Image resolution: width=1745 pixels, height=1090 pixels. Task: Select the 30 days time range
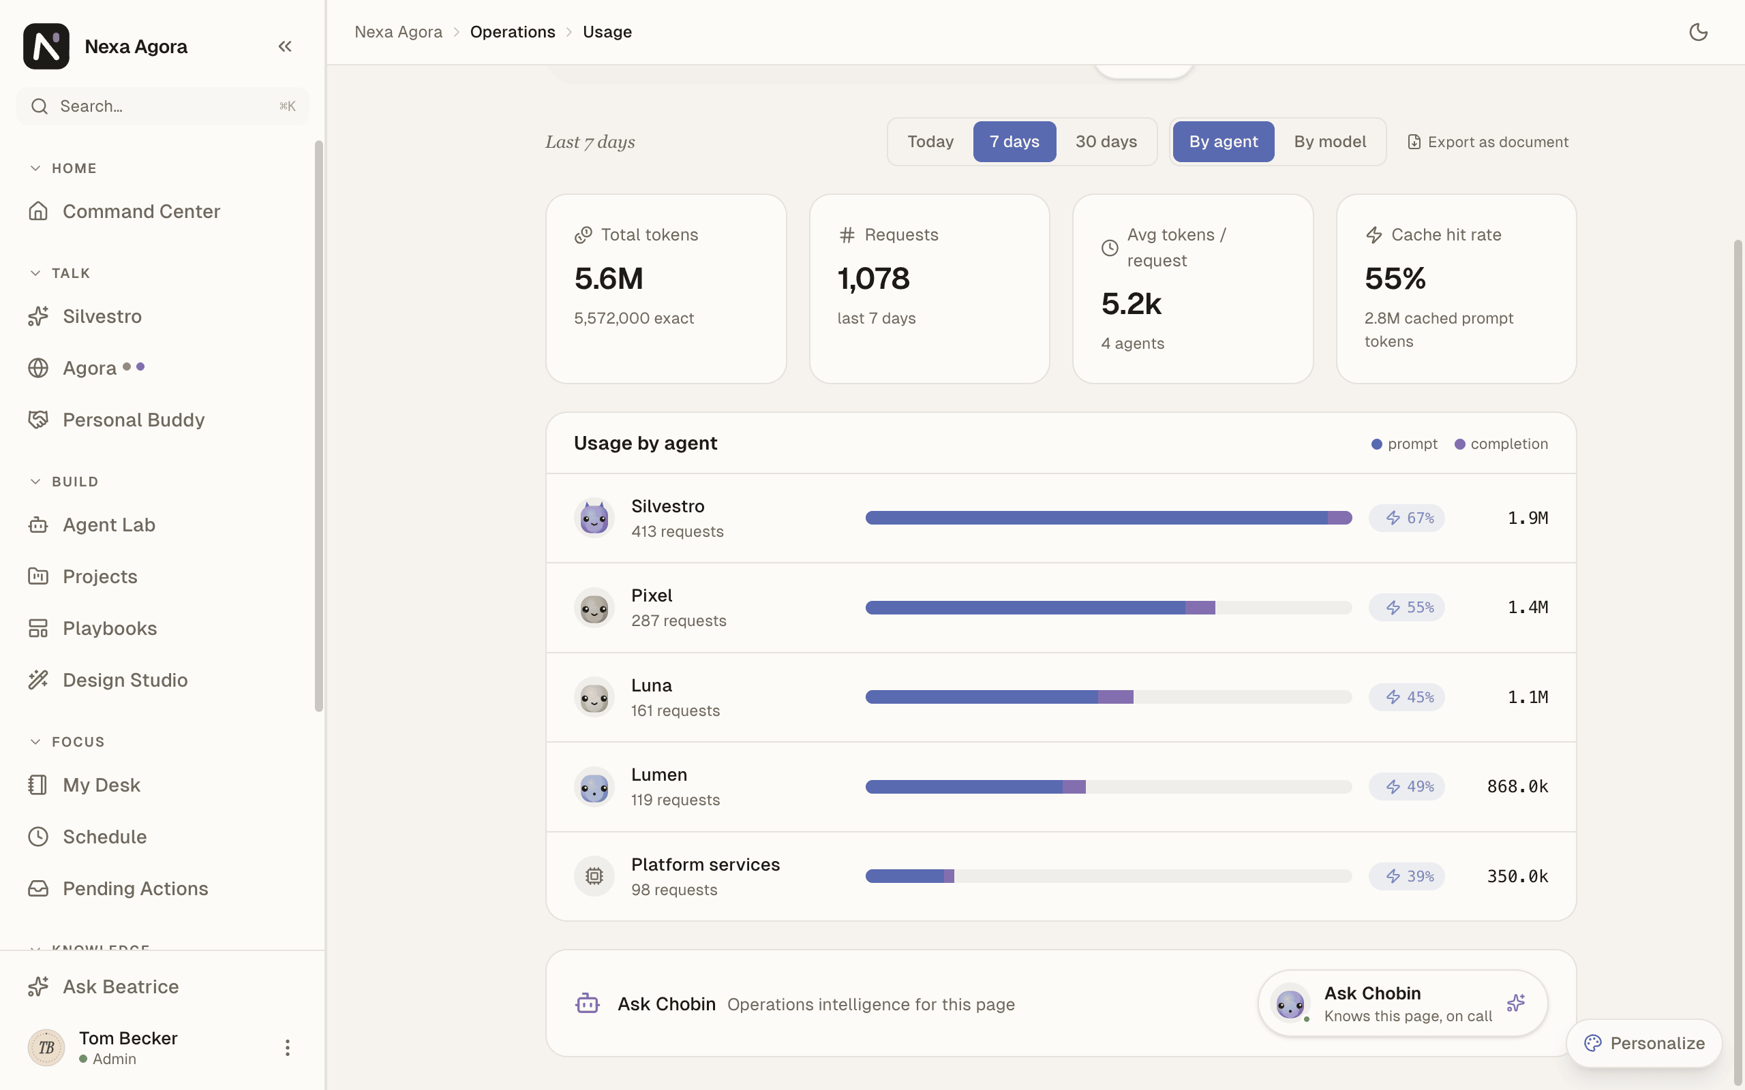tap(1106, 141)
